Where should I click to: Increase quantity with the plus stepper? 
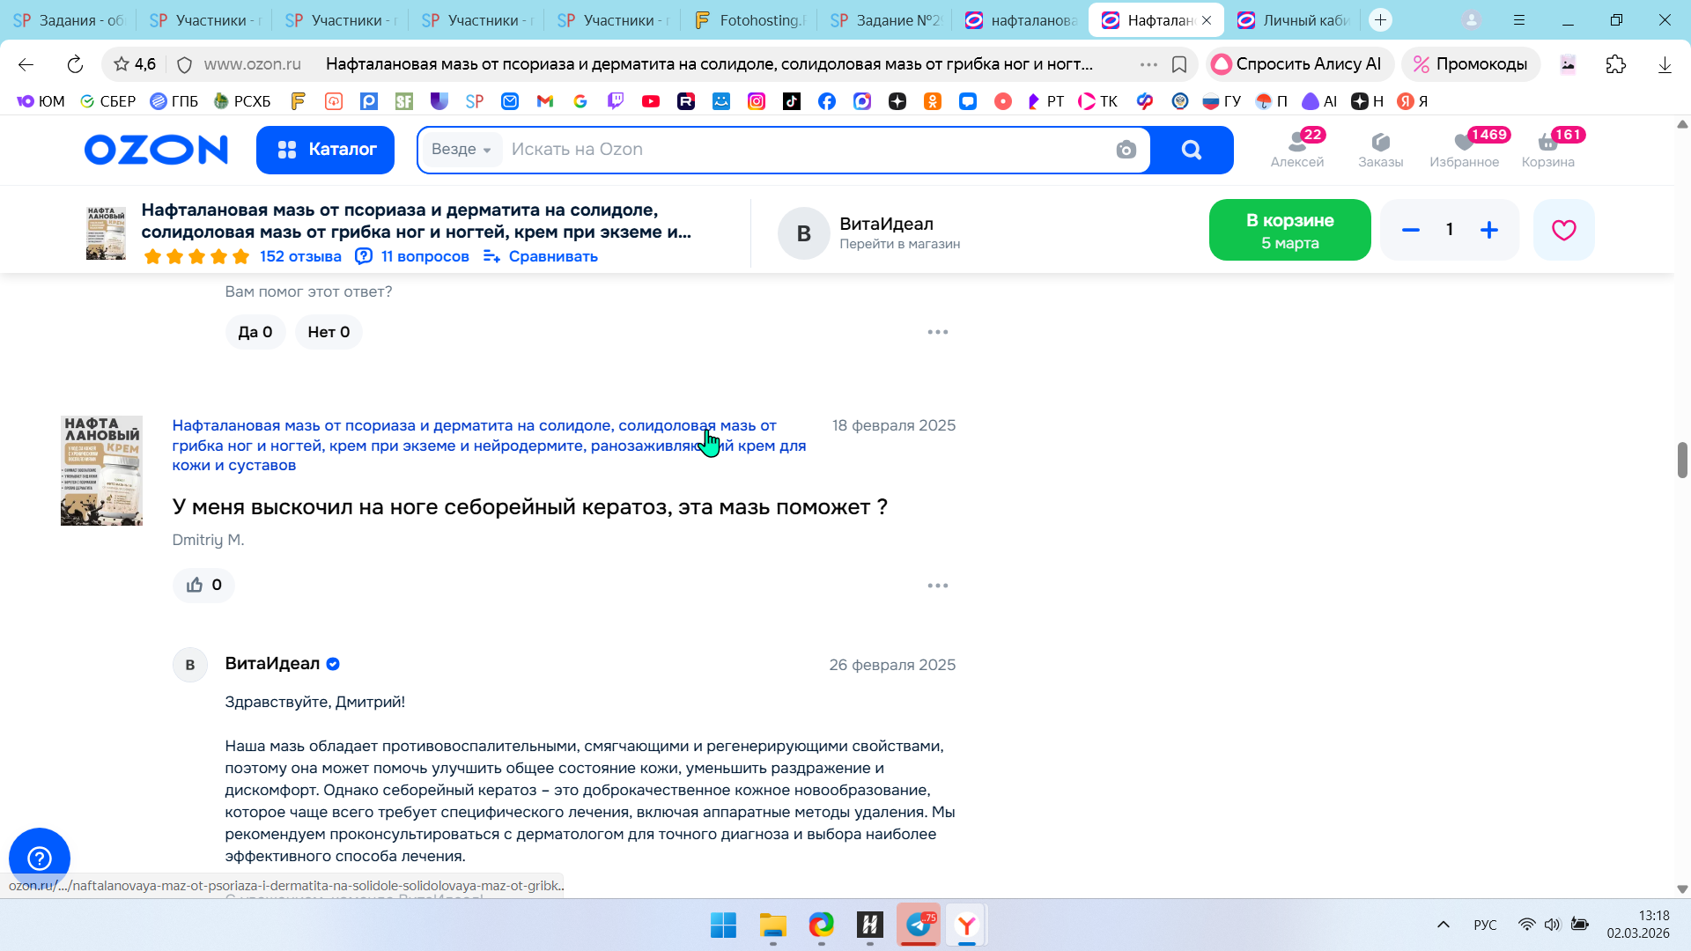1489,230
